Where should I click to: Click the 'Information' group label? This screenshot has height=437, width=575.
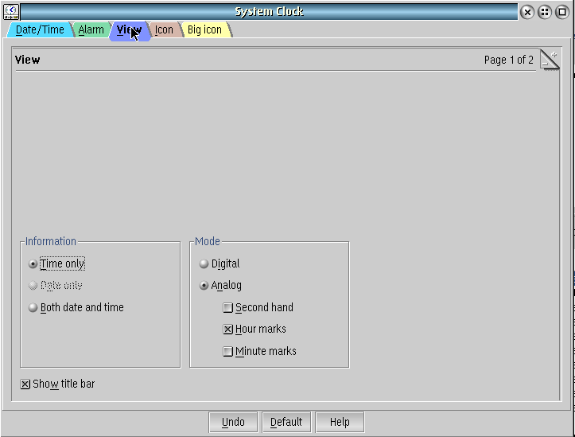pyautogui.click(x=51, y=241)
